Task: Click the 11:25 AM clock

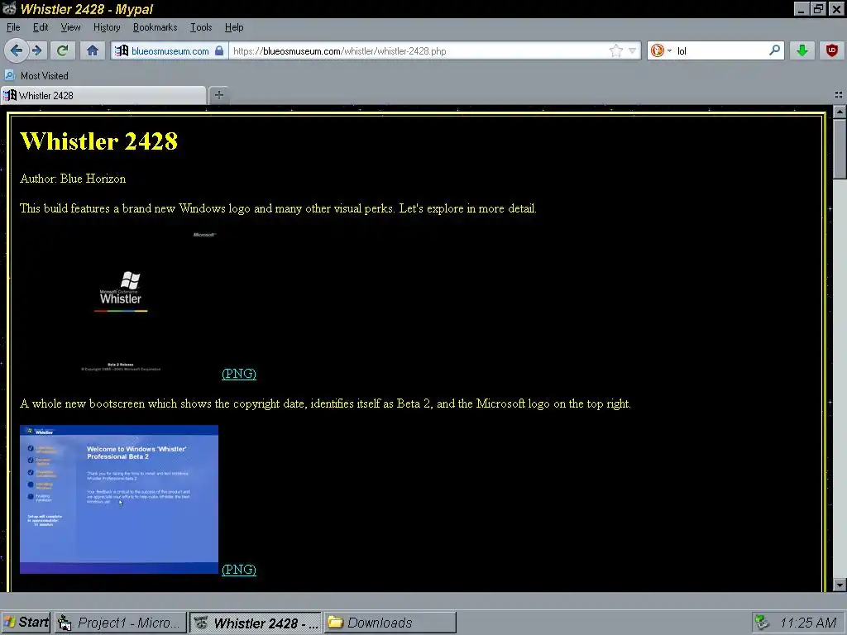Action: coord(808,623)
